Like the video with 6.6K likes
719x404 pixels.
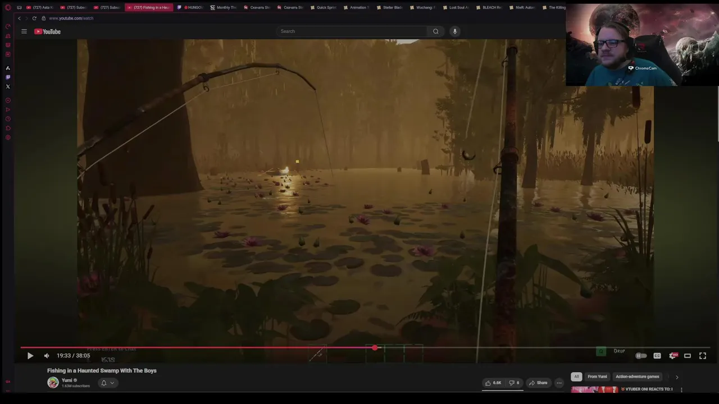pyautogui.click(x=494, y=383)
